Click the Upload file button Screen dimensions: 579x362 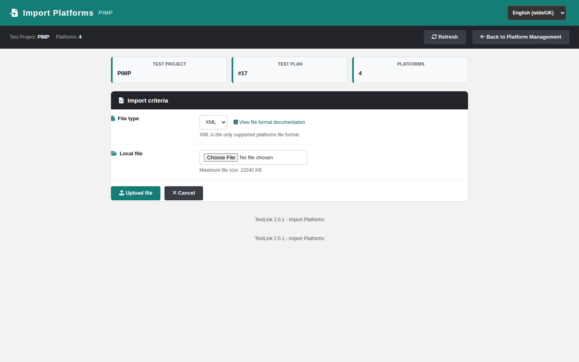(136, 193)
